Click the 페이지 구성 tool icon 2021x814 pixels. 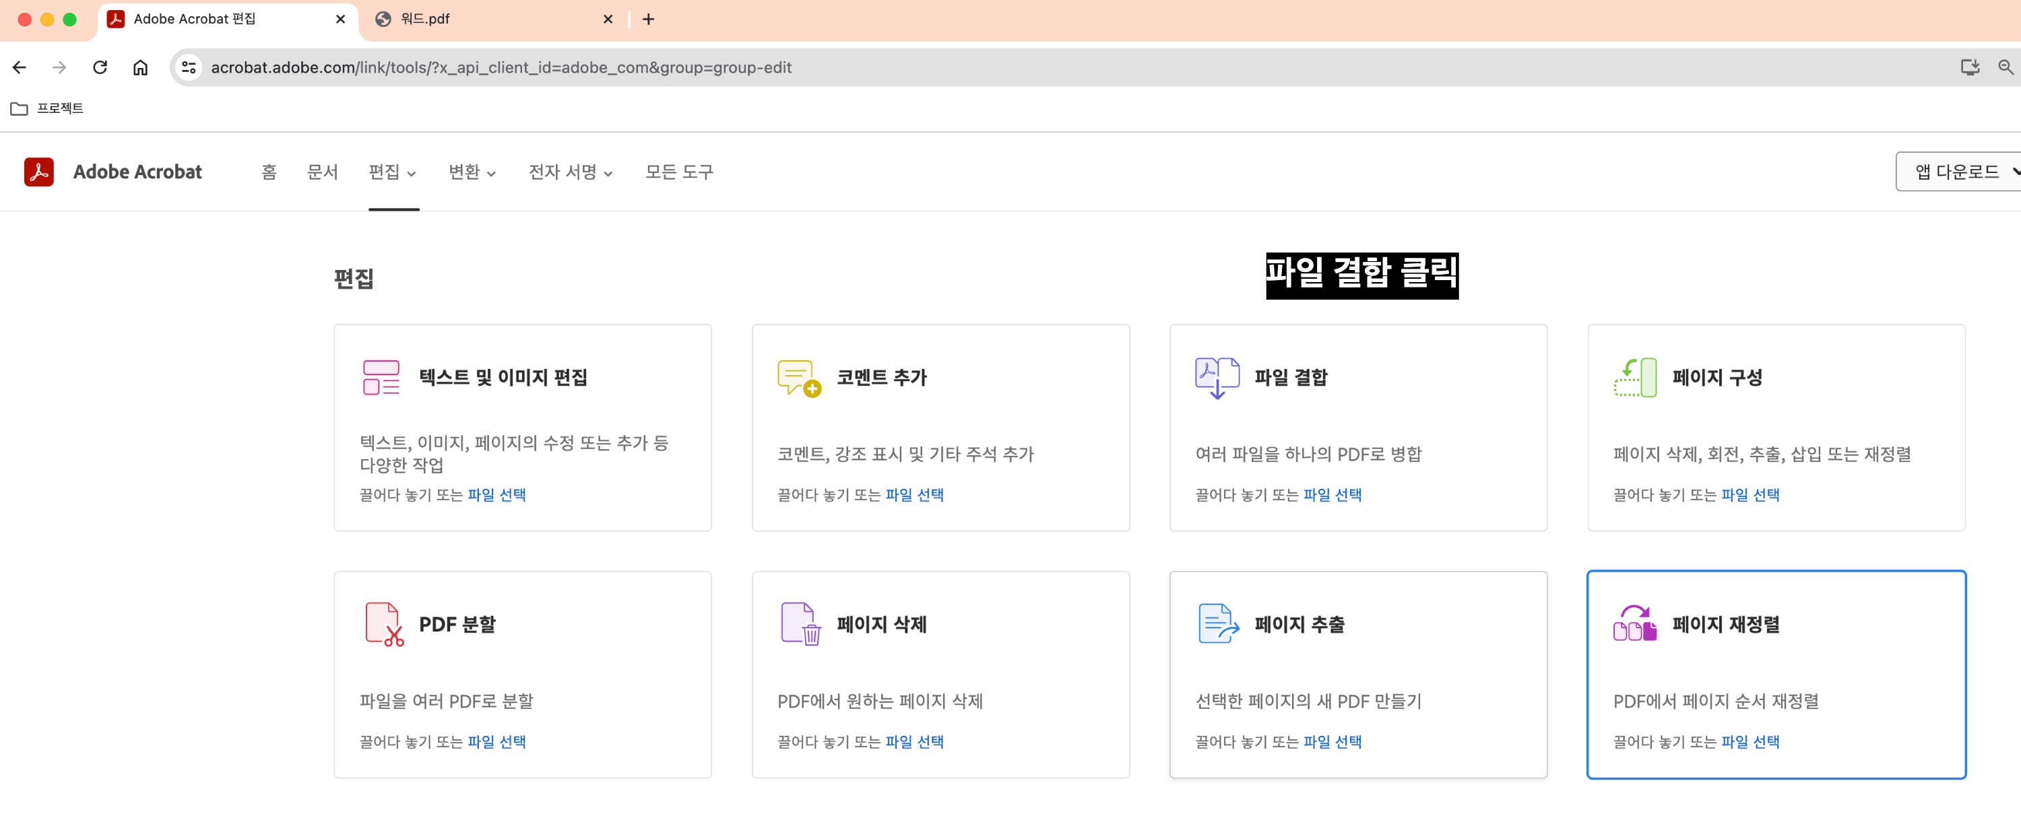pos(1634,378)
